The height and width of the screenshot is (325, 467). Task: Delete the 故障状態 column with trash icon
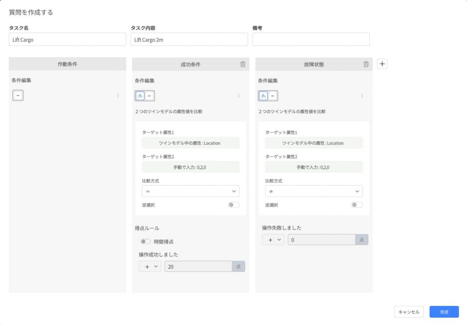[x=366, y=64]
